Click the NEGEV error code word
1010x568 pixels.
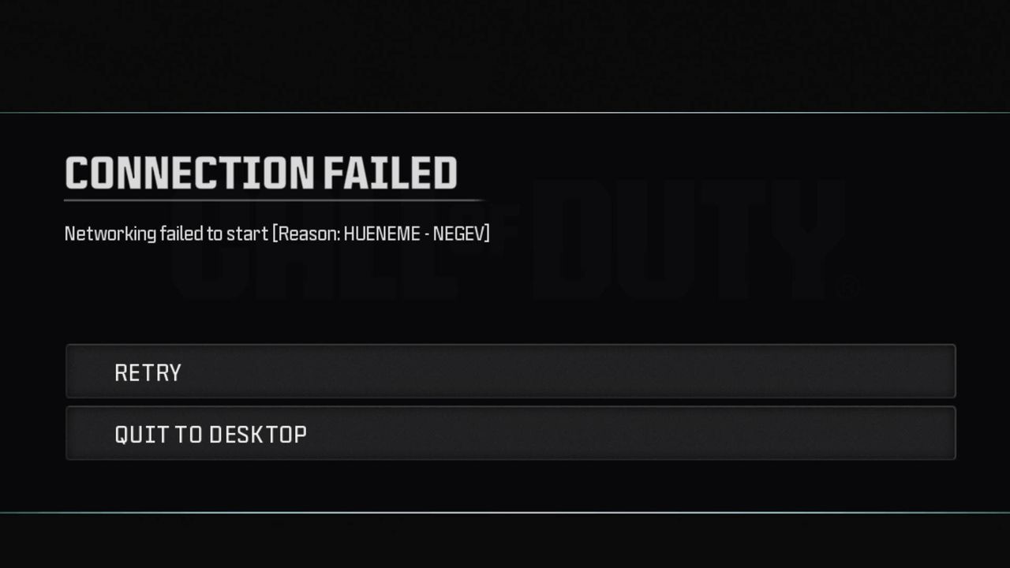[462, 234]
